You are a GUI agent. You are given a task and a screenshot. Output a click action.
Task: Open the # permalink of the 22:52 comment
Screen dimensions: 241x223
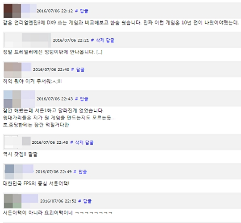click(79, 201)
